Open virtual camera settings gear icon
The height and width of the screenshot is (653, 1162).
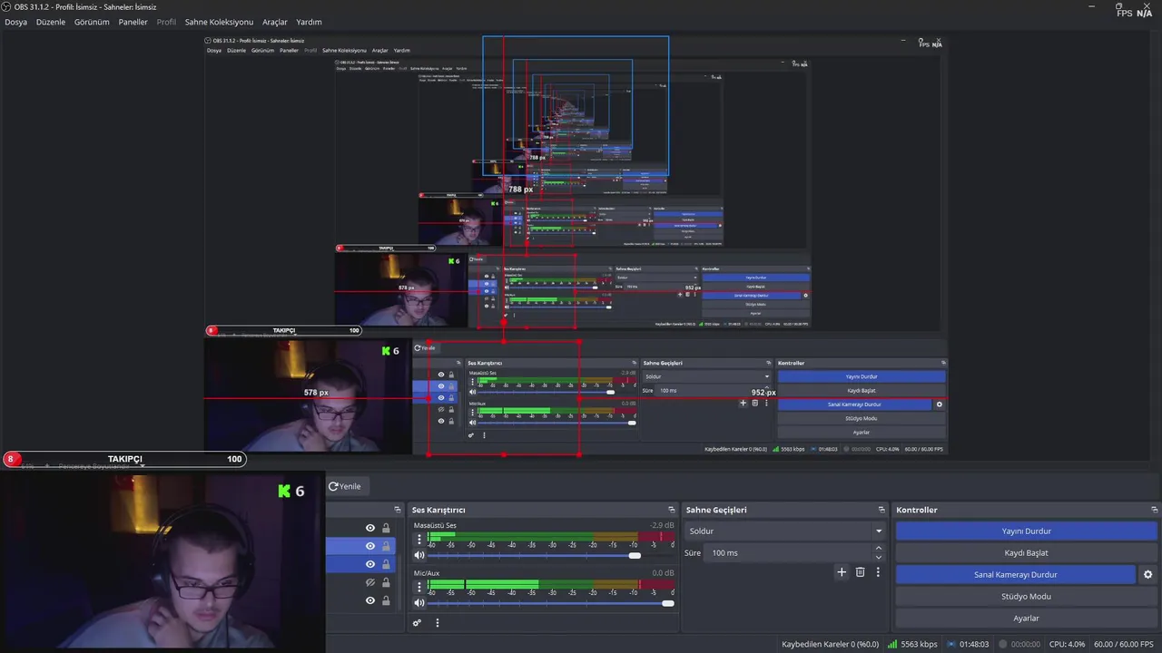point(1147,574)
